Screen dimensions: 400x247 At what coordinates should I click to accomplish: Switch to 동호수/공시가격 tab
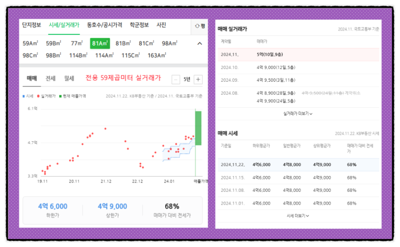click(104, 25)
